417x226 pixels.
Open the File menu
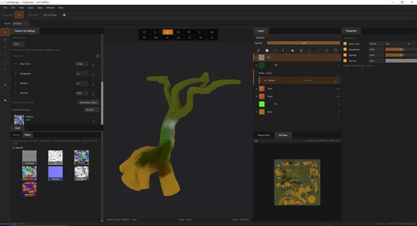[5, 8]
